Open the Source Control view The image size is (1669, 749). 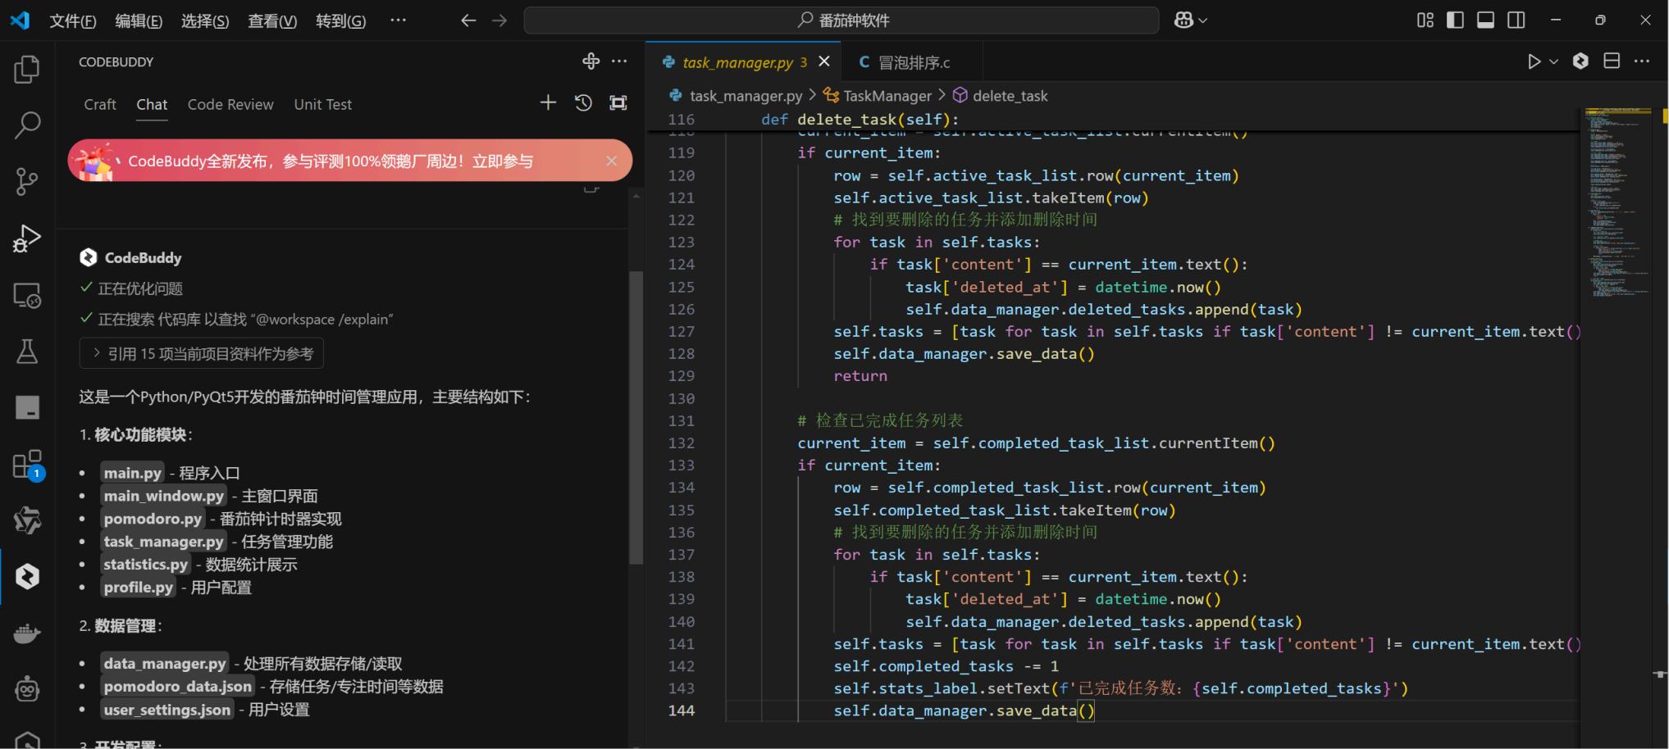(x=27, y=181)
